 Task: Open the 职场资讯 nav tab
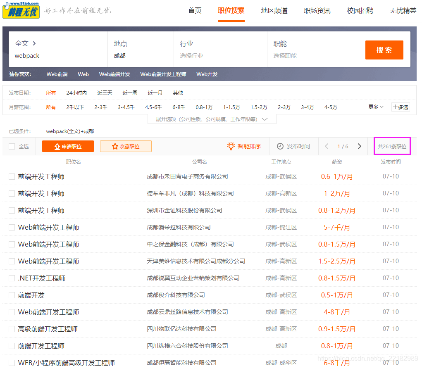coord(317,11)
